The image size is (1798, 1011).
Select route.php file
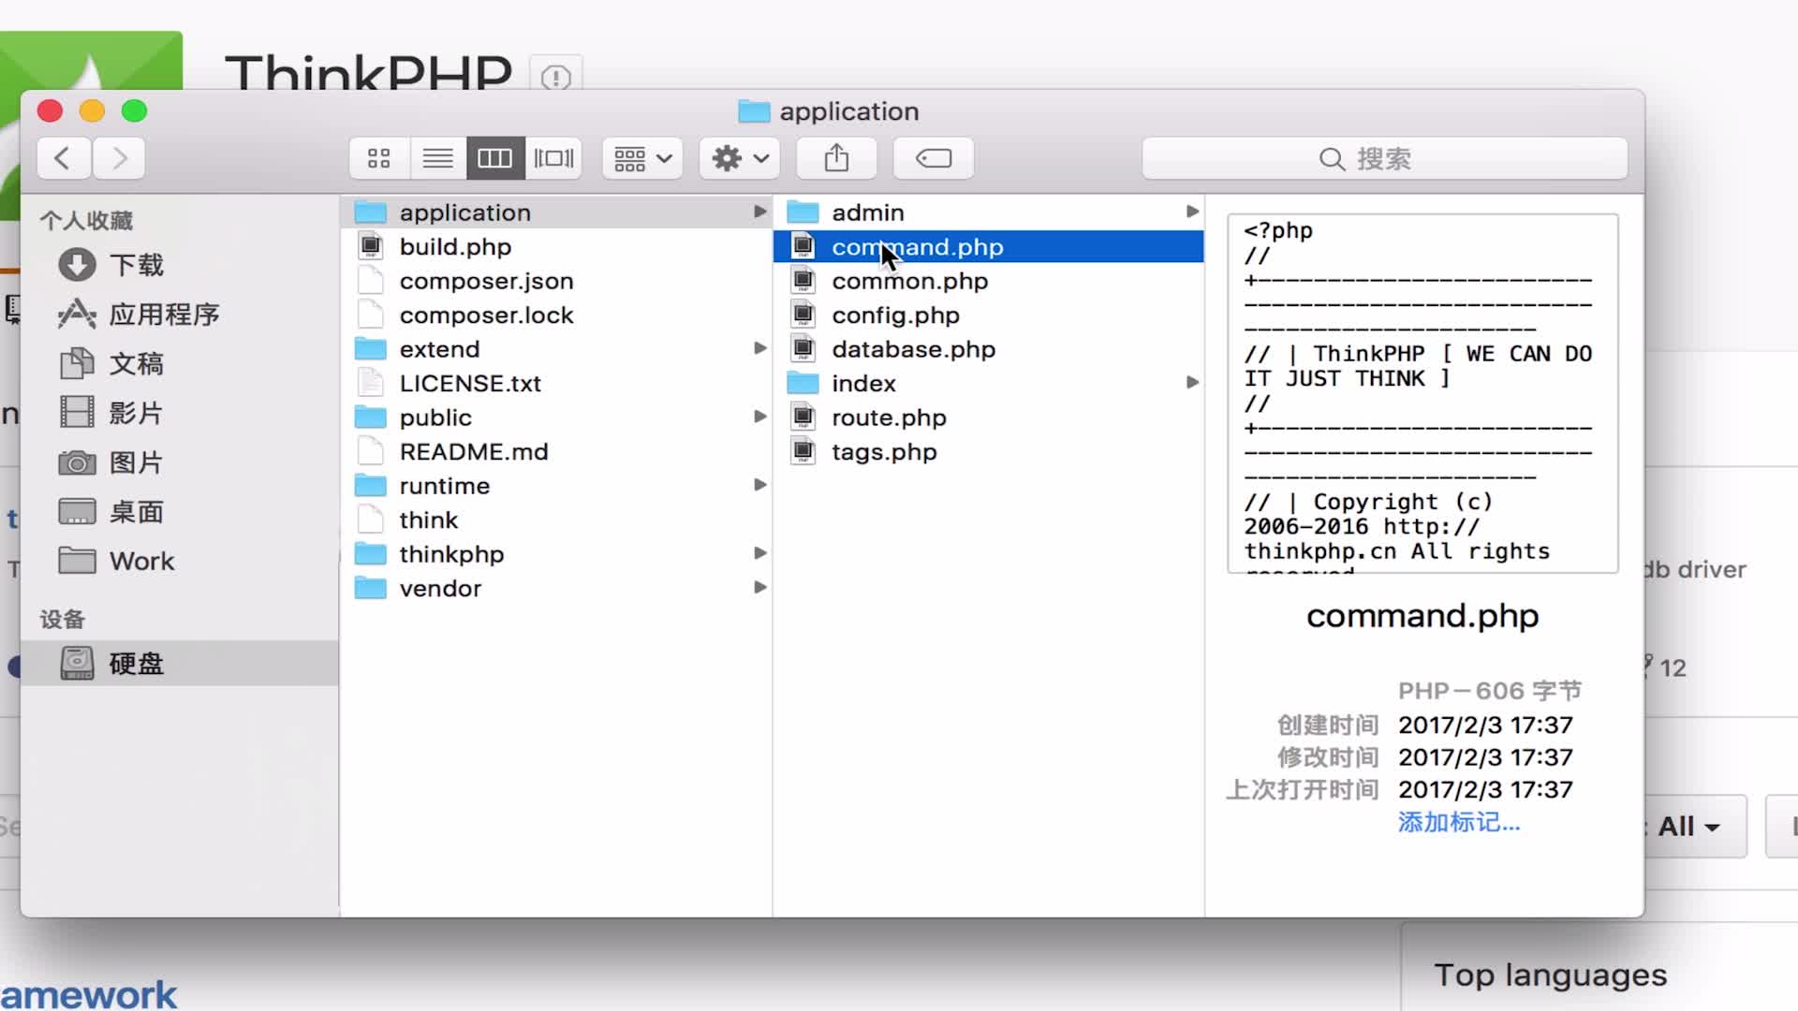989,418
